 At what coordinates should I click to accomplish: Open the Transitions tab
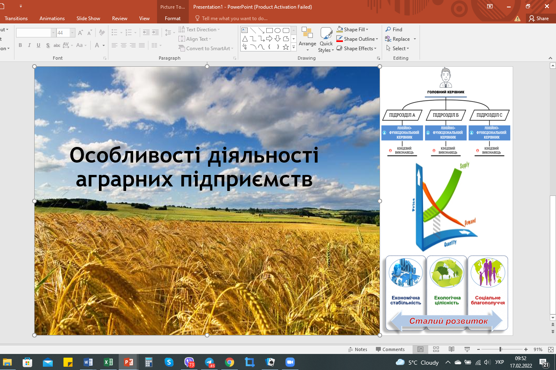16,19
